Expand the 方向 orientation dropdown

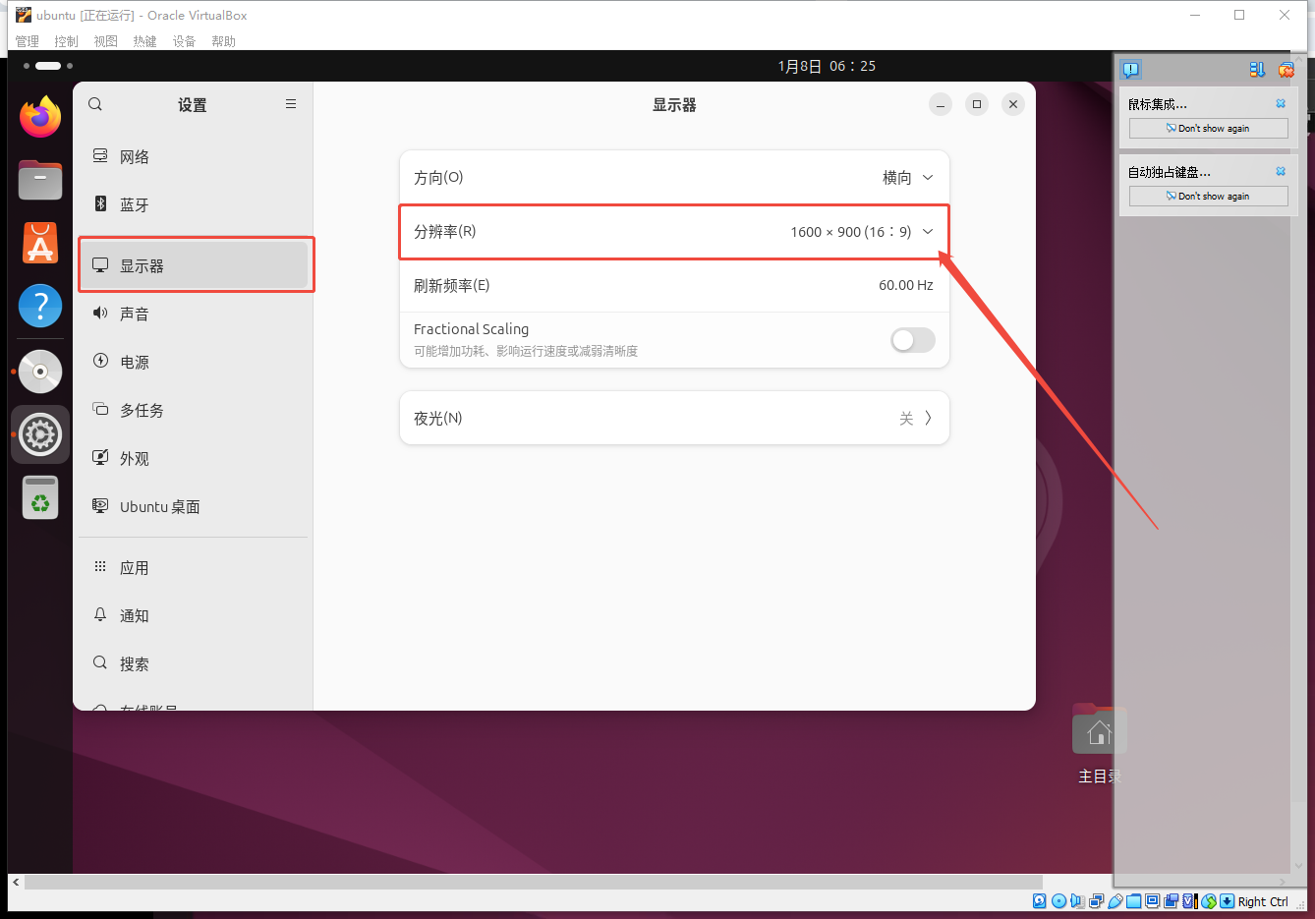[907, 178]
